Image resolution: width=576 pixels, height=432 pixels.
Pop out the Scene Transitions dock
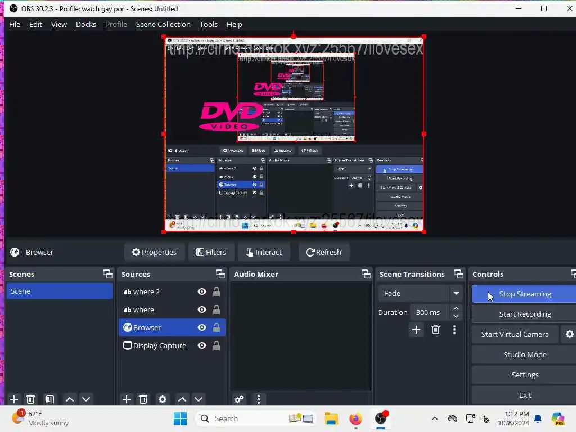pos(459,274)
